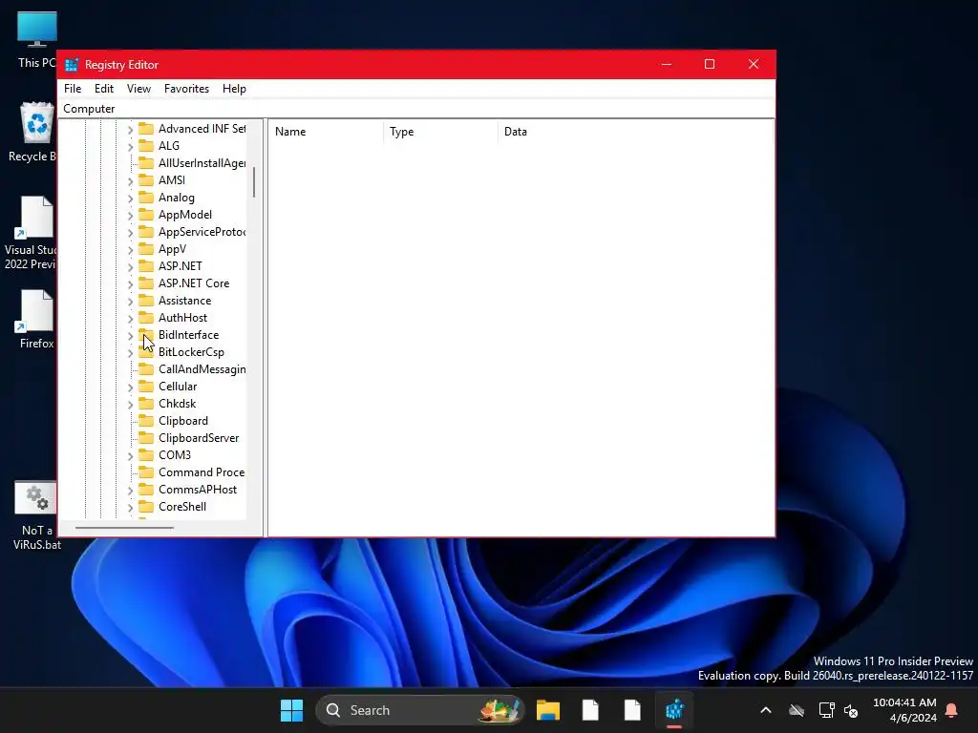This screenshot has height=733, width=978.
Task: Click the tree horizontal scrollbar thumb
Action: [124, 528]
